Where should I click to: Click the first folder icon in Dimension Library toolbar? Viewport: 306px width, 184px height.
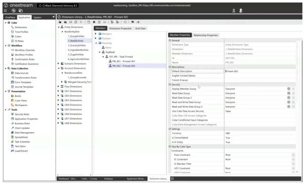click(60, 22)
